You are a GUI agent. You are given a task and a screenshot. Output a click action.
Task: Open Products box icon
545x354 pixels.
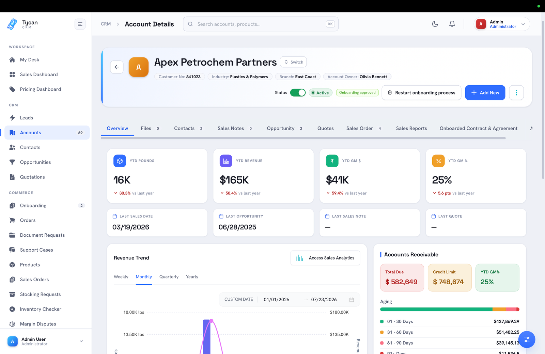pyautogui.click(x=12, y=265)
